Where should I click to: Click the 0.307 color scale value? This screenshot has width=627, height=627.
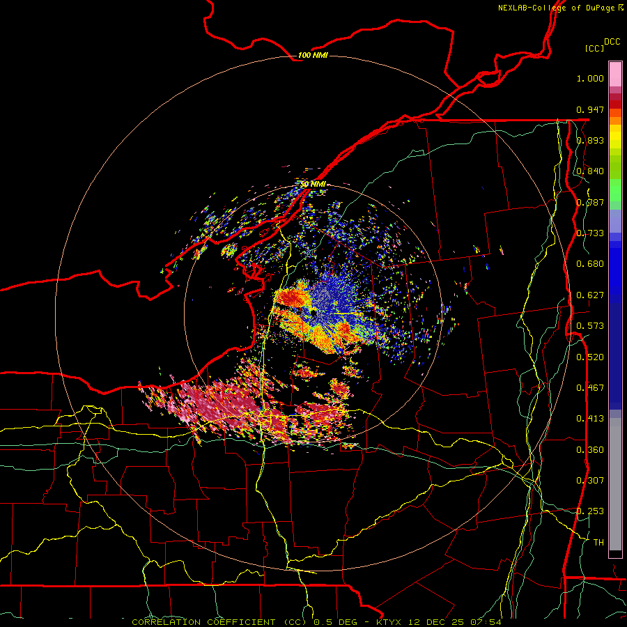coord(590,481)
